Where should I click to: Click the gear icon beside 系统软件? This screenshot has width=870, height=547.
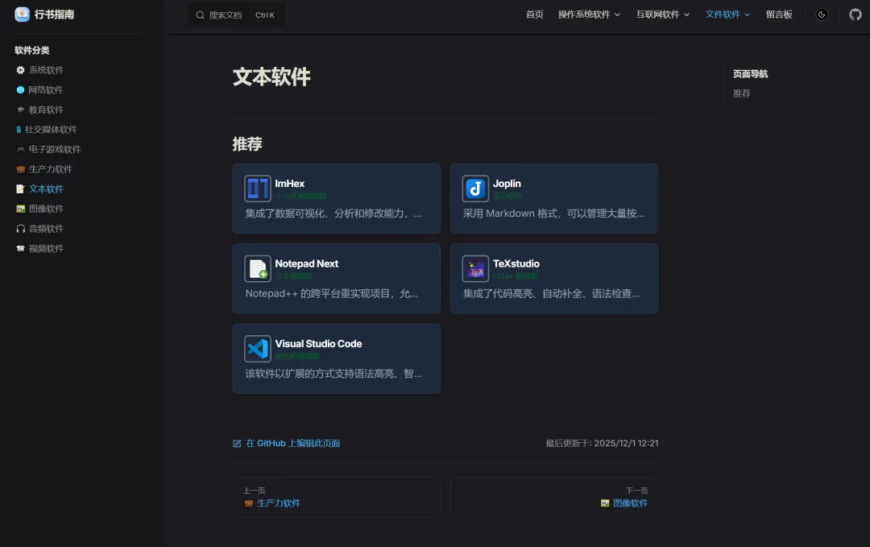pyautogui.click(x=20, y=70)
